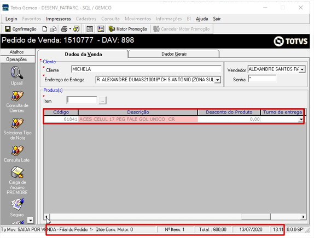Image resolution: width=314 pixels, height=238 pixels.
Task: Open Consulta Lote shortcut
Action: 17,154
